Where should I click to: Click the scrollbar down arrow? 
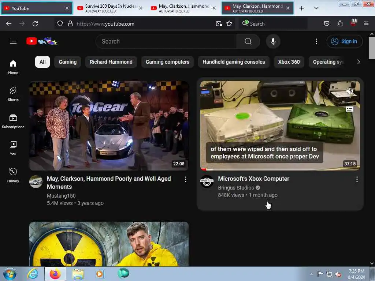pos(372,263)
